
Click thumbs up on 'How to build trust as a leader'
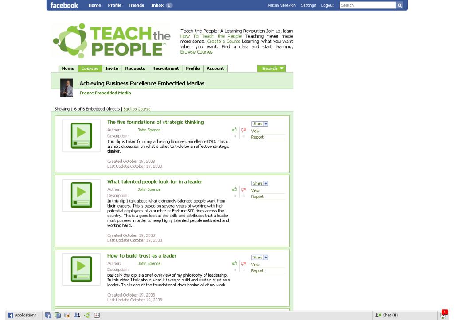[x=235, y=263]
